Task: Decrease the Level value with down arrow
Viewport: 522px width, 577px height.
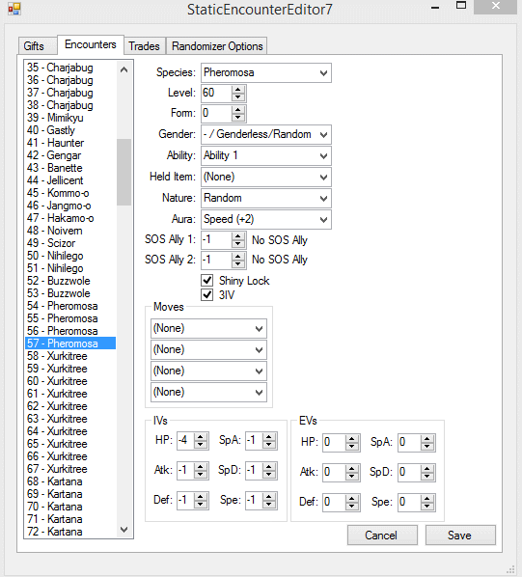Action: tap(238, 97)
